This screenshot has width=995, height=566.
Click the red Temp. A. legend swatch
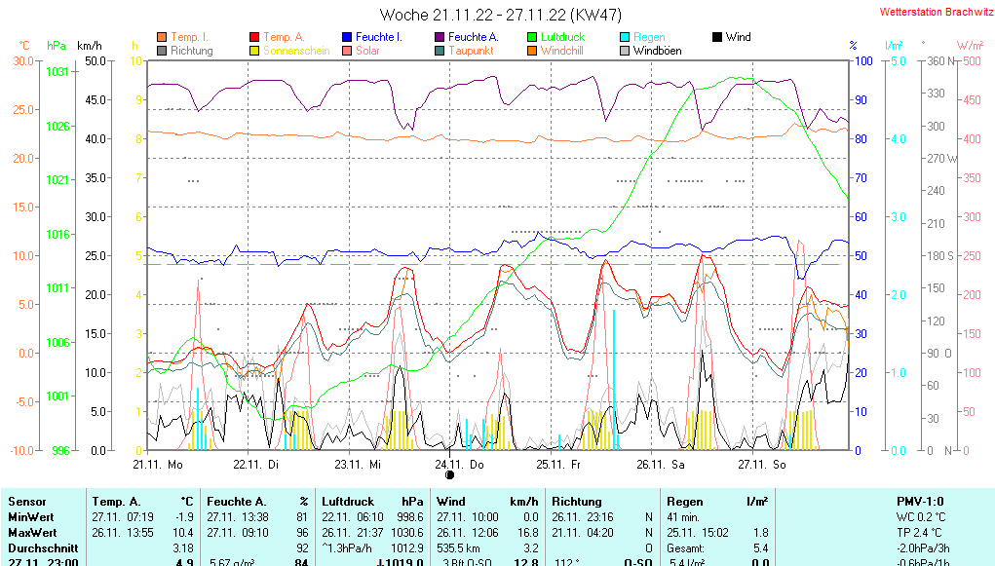point(255,37)
